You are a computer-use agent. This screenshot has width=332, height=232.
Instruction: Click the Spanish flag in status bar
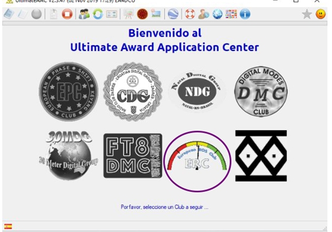tap(8, 226)
